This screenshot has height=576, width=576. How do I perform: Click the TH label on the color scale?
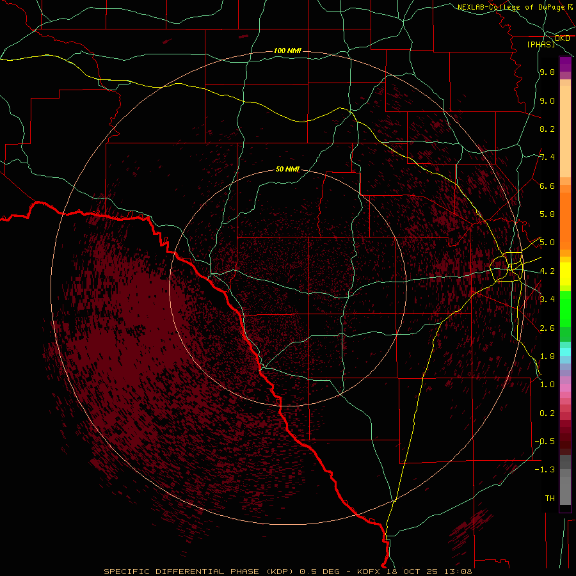(550, 499)
